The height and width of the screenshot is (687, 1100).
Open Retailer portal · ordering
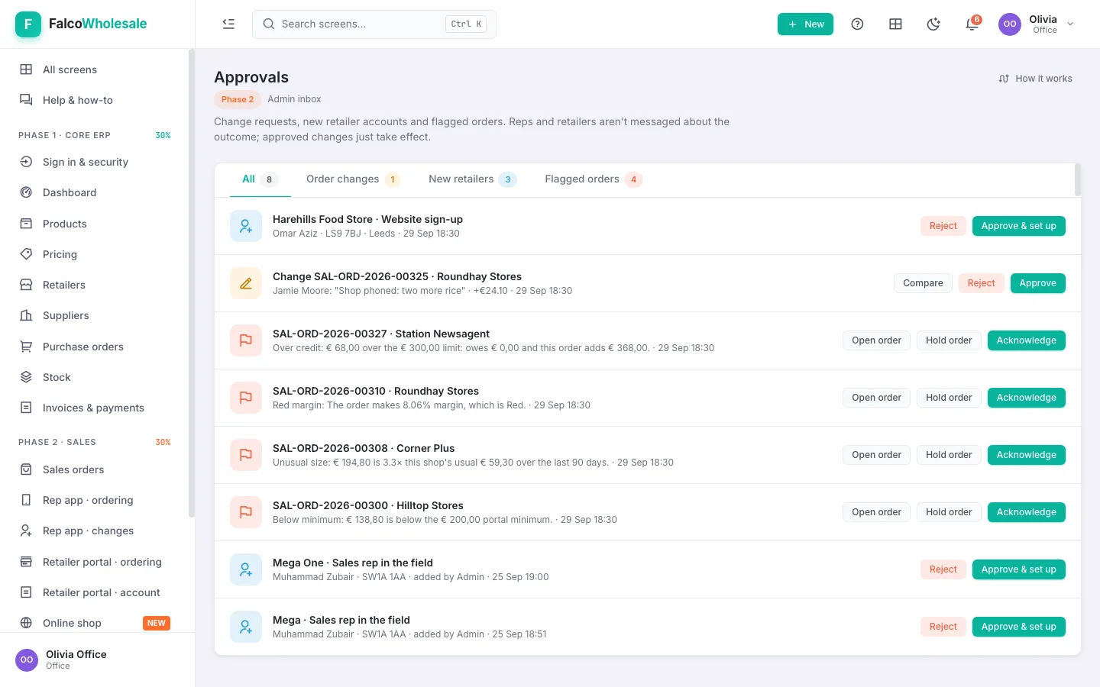95,562
